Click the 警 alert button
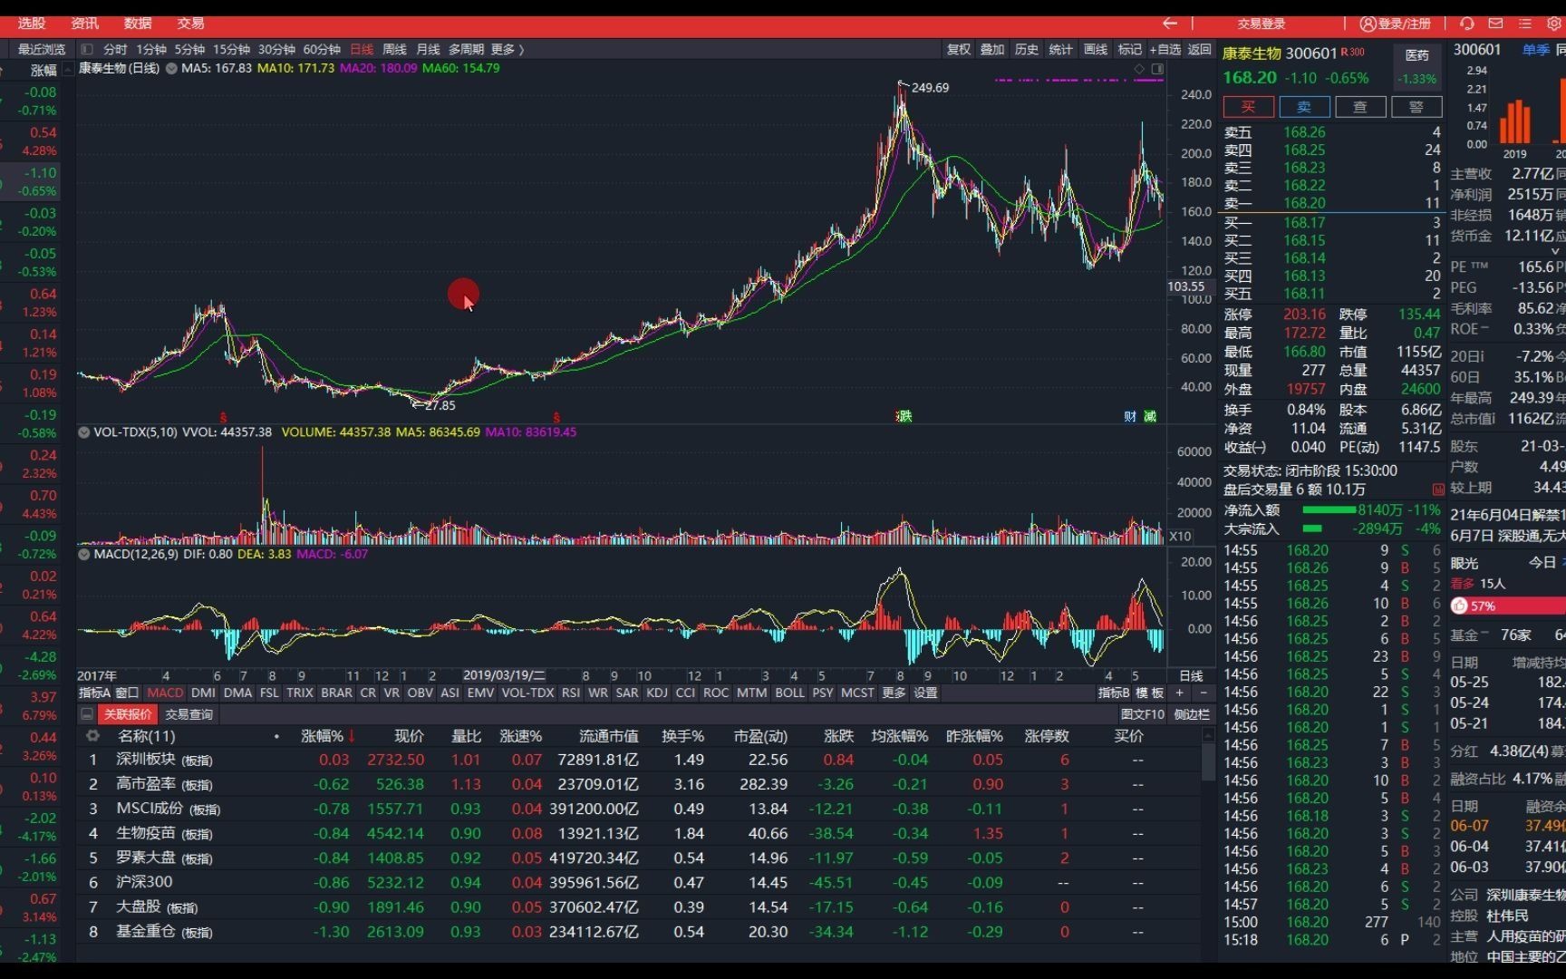 coord(1416,107)
